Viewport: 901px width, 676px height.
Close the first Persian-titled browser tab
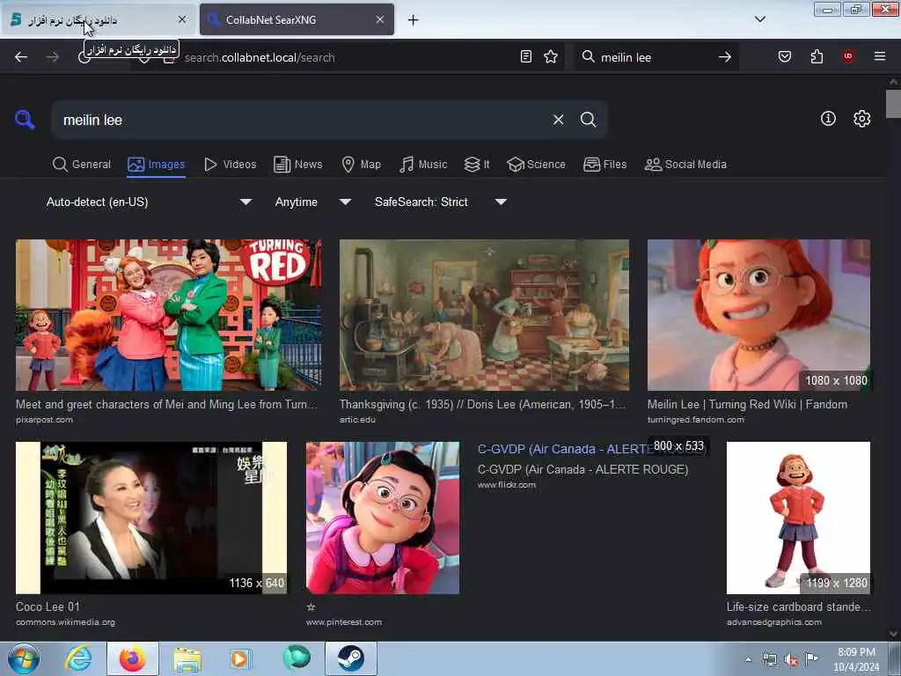pos(181,19)
